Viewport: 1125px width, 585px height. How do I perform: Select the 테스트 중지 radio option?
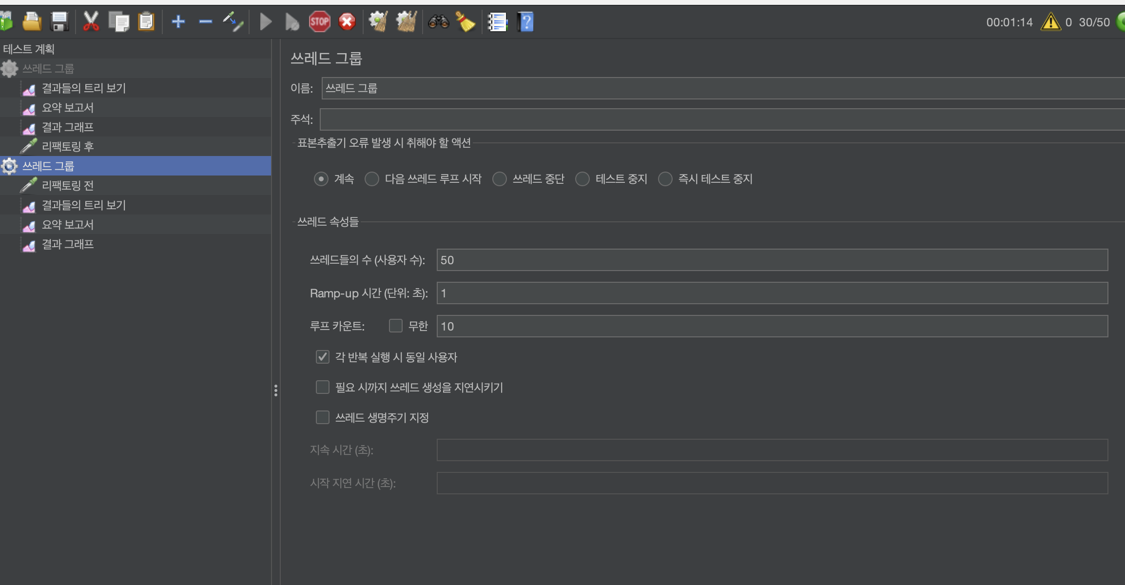[582, 179]
